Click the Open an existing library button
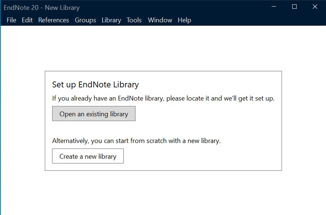Screen dimensions: 326x215 94,114
